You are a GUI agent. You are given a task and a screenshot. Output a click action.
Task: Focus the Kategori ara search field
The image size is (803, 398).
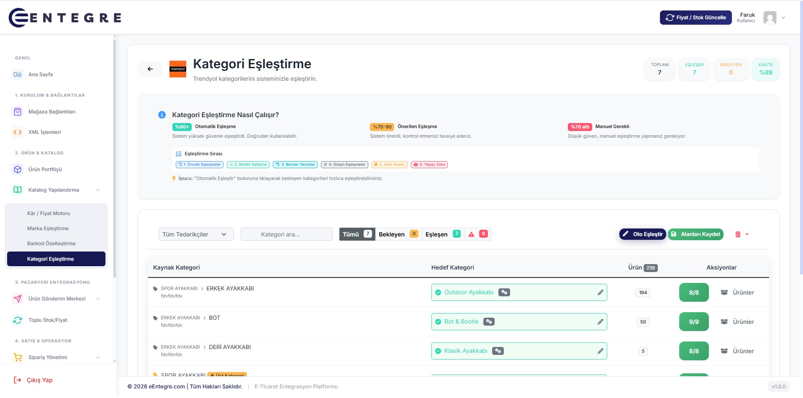click(287, 234)
